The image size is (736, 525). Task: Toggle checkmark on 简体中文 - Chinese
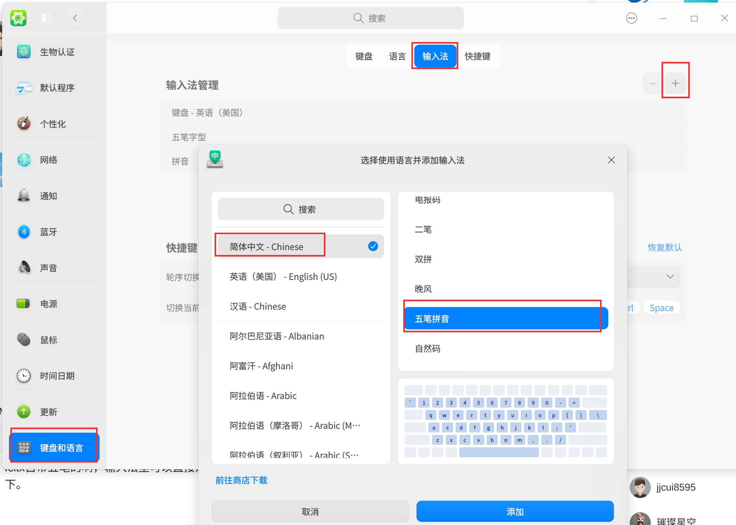(x=373, y=246)
